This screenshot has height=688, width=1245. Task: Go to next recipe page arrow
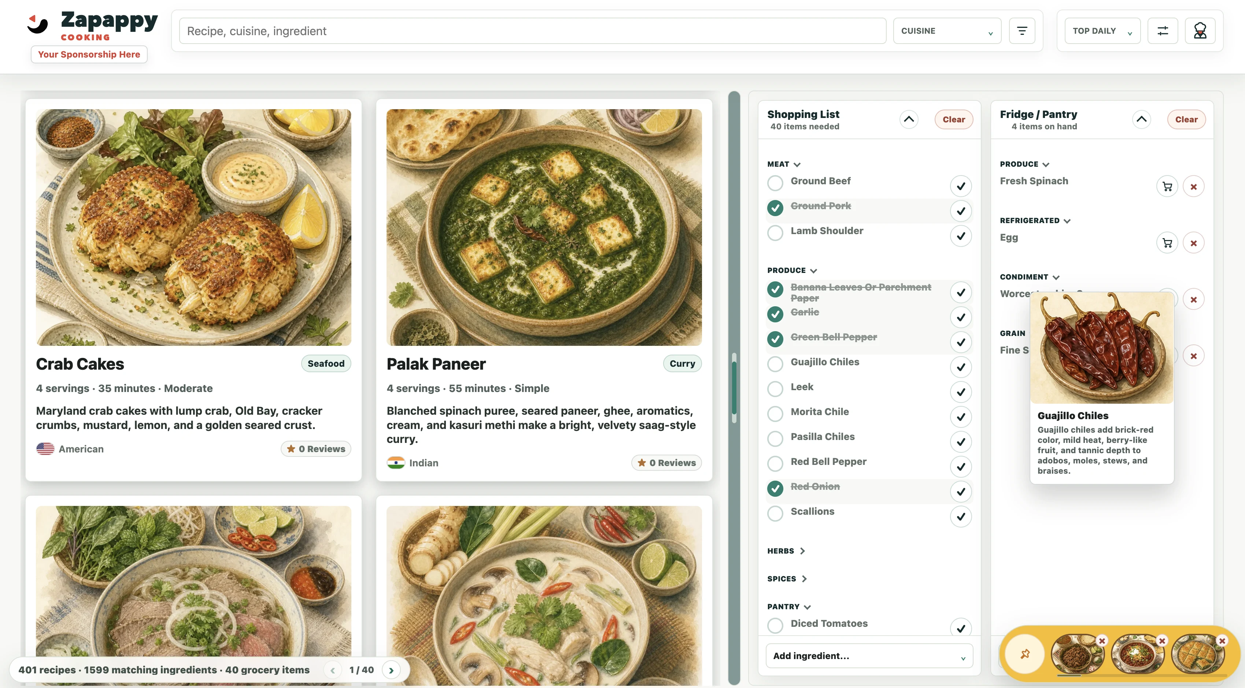391,670
